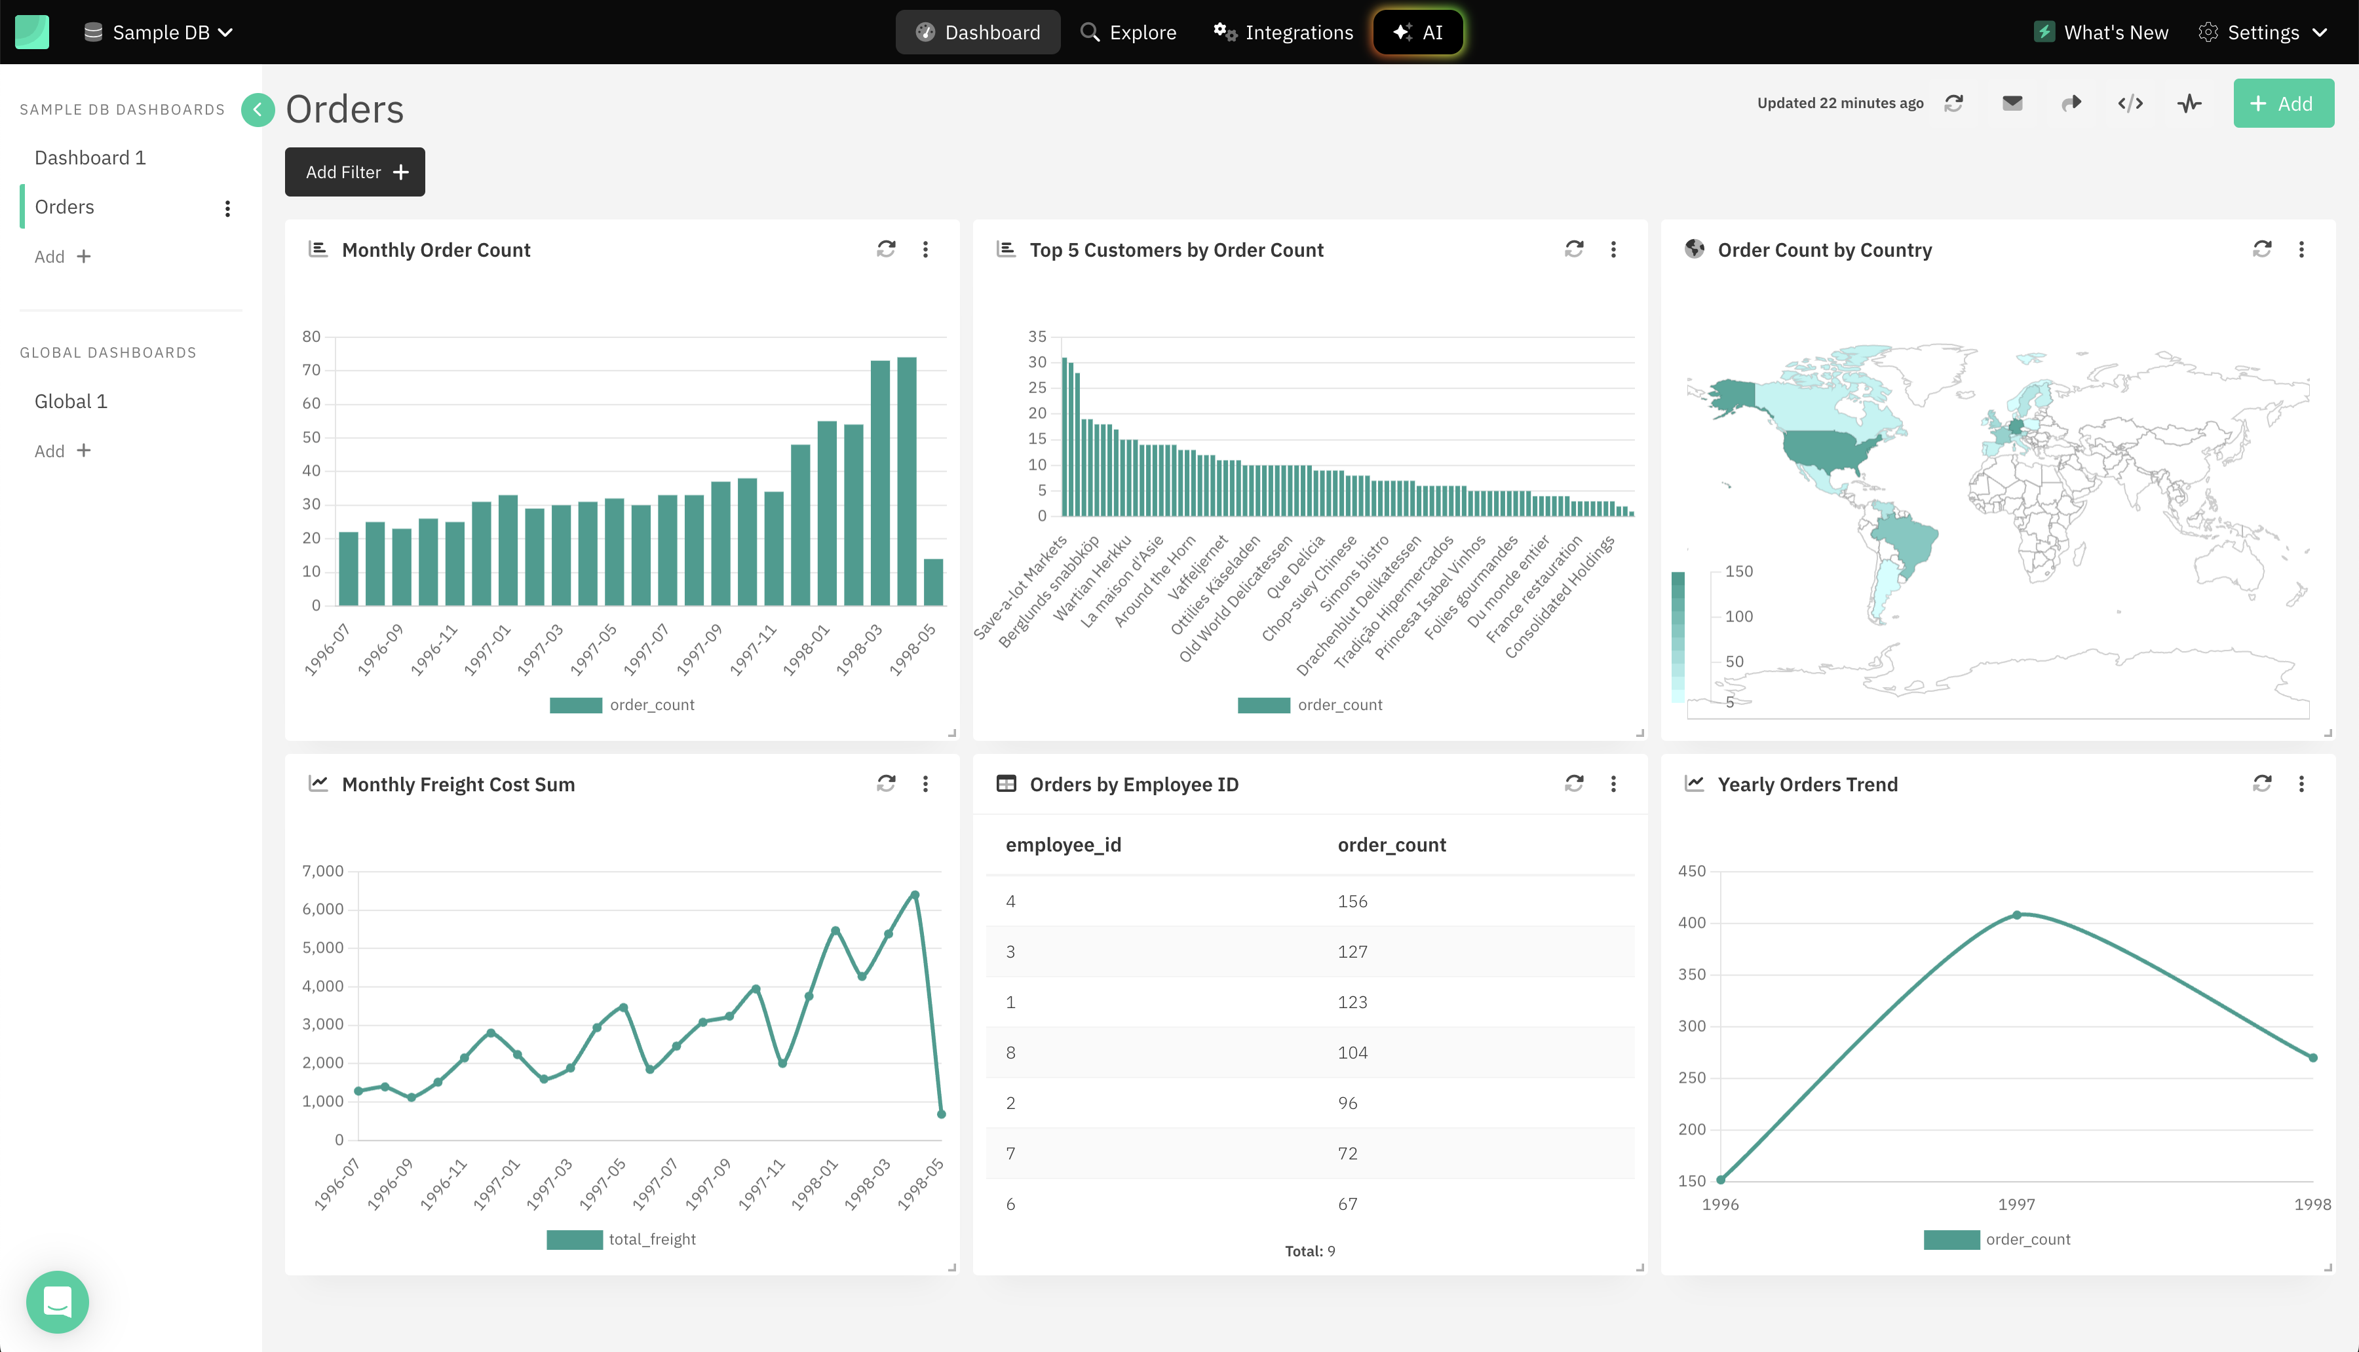Switch to the Explore tab
Viewport: 2359px width, 1352px height.
(x=1128, y=31)
